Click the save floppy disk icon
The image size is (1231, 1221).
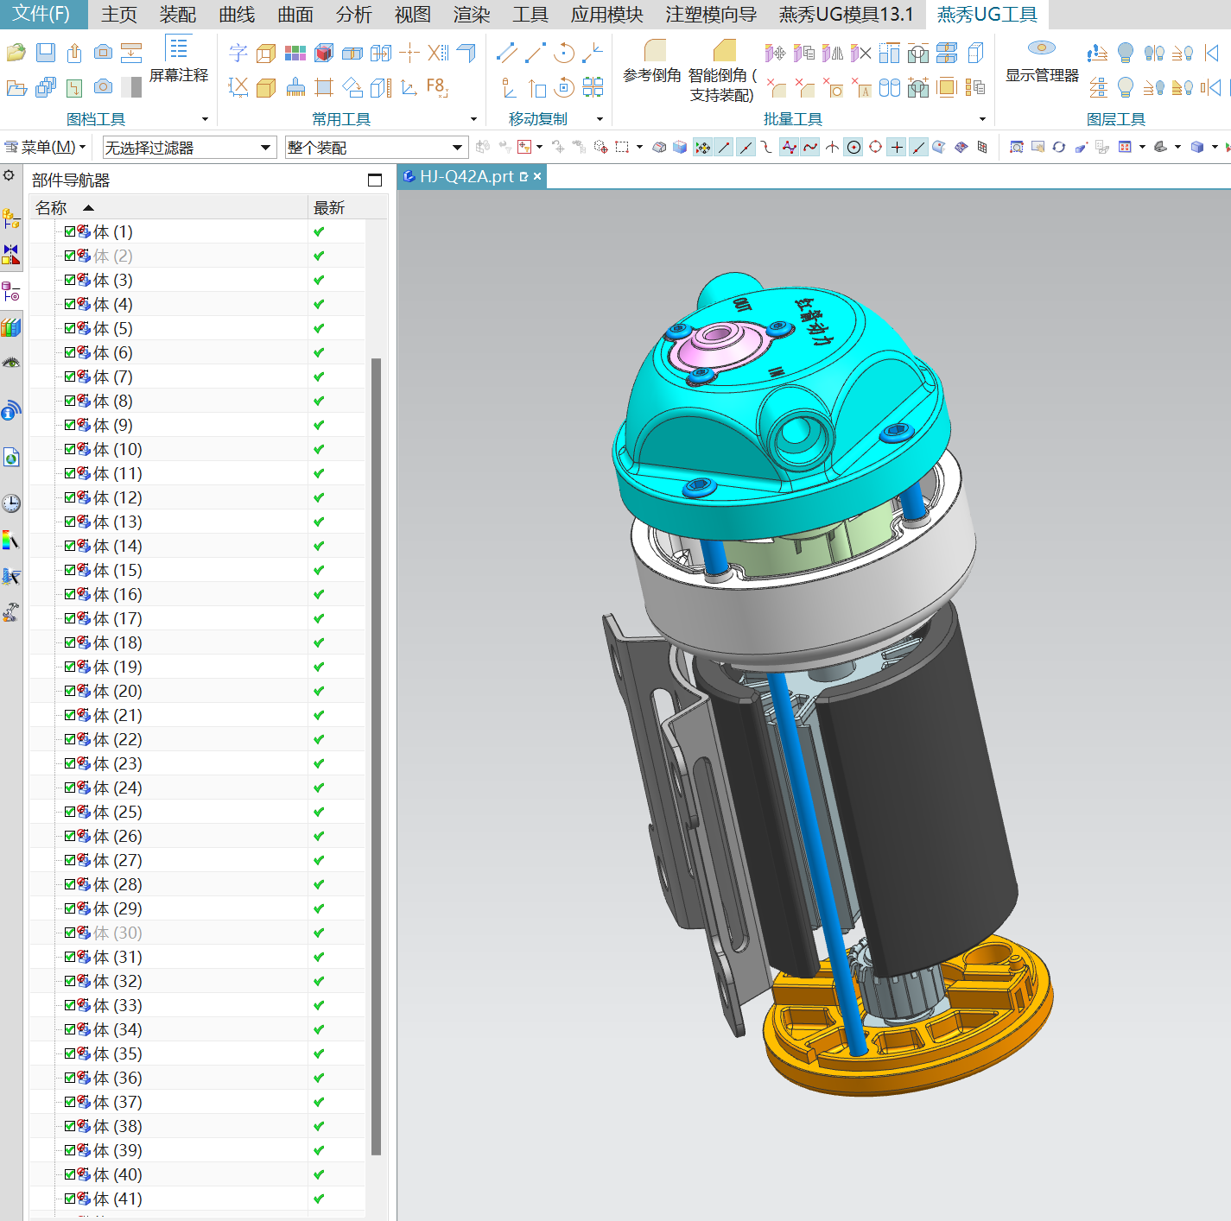pos(46,53)
